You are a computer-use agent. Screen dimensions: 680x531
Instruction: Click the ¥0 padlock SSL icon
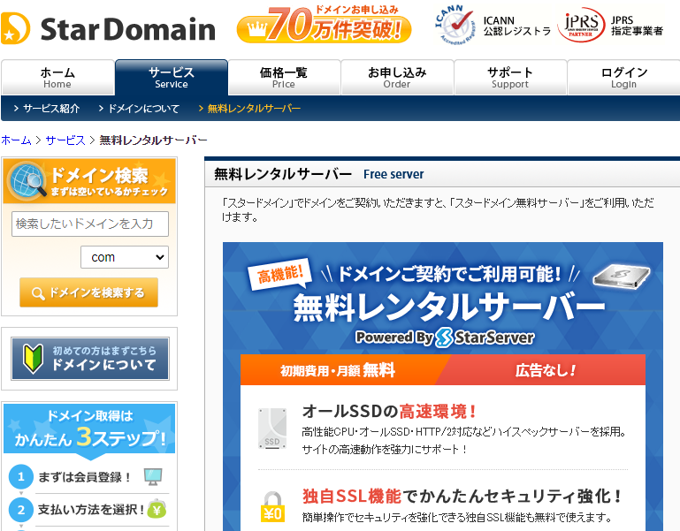click(x=272, y=506)
